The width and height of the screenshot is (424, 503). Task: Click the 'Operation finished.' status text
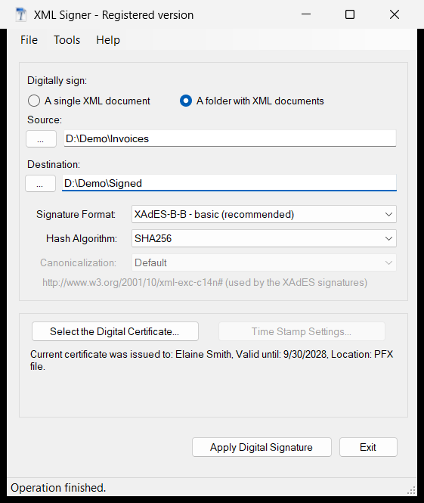coord(58,488)
